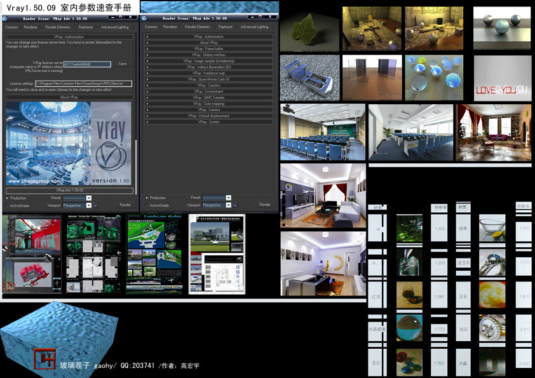The height and width of the screenshot is (378, 535).
Task: Collapse the open VRay: Authorization rollout in the license window
Action: point(69,37)
